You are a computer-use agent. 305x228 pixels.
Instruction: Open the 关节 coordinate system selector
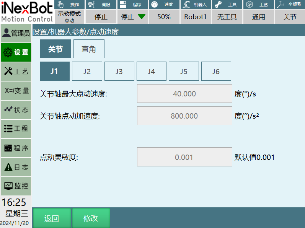pos(290,17)
